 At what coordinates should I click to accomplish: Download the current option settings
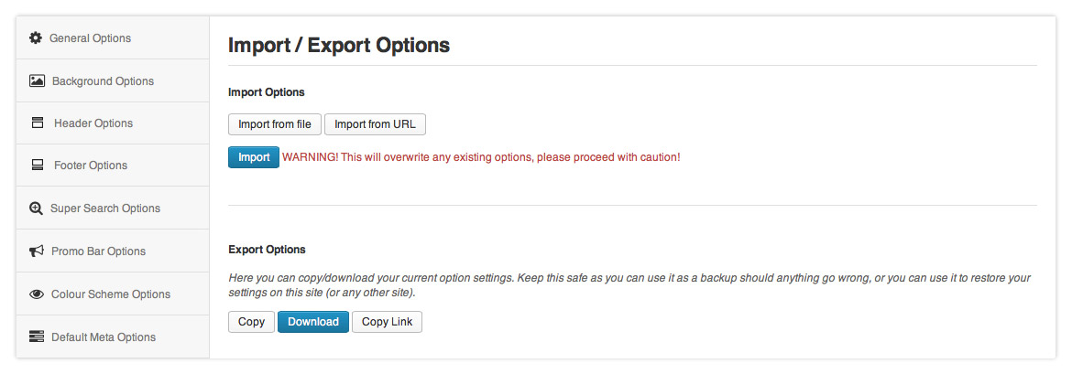312,322
